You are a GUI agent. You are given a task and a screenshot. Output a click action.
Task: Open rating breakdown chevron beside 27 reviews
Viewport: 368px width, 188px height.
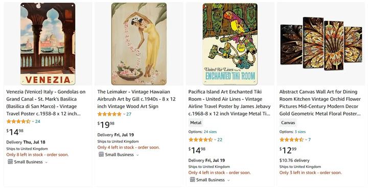pyautogui.click(x=124, y=114)
